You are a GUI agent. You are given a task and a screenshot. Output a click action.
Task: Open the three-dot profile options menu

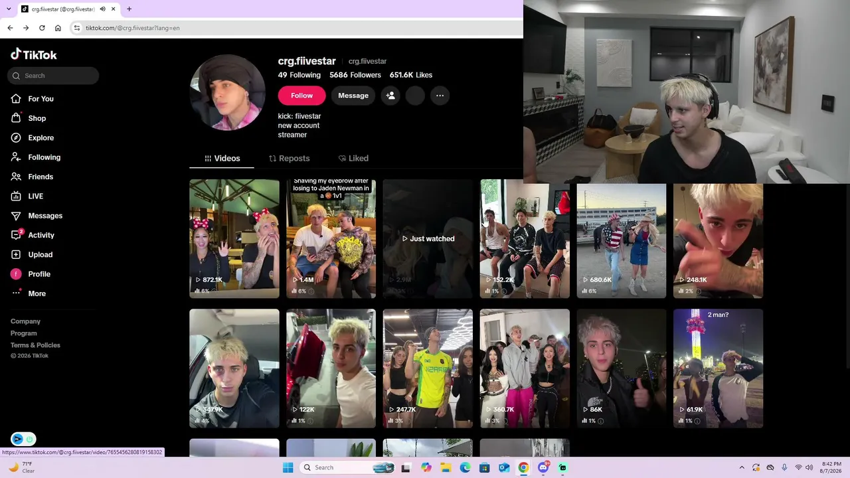[440, 96]
